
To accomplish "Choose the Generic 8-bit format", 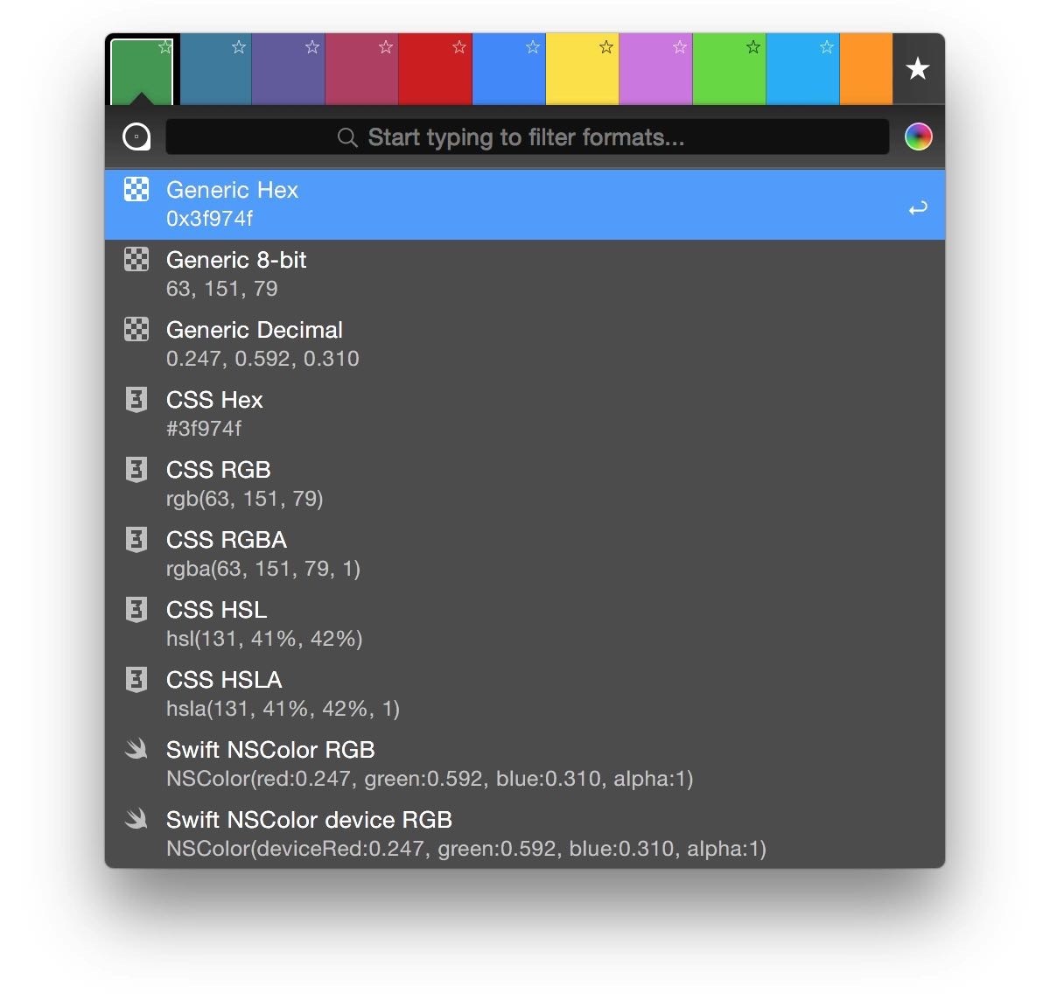I will (x=525, y=275).
